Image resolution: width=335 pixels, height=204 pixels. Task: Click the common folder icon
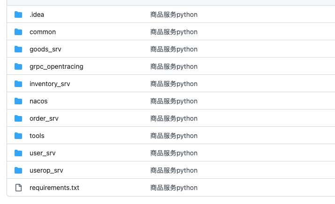point(18,32)
